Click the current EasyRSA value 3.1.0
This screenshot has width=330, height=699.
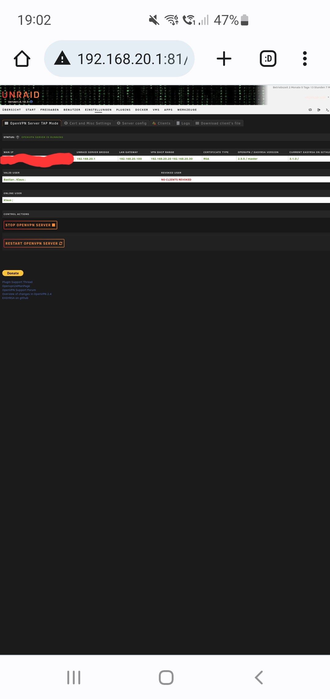294,159
